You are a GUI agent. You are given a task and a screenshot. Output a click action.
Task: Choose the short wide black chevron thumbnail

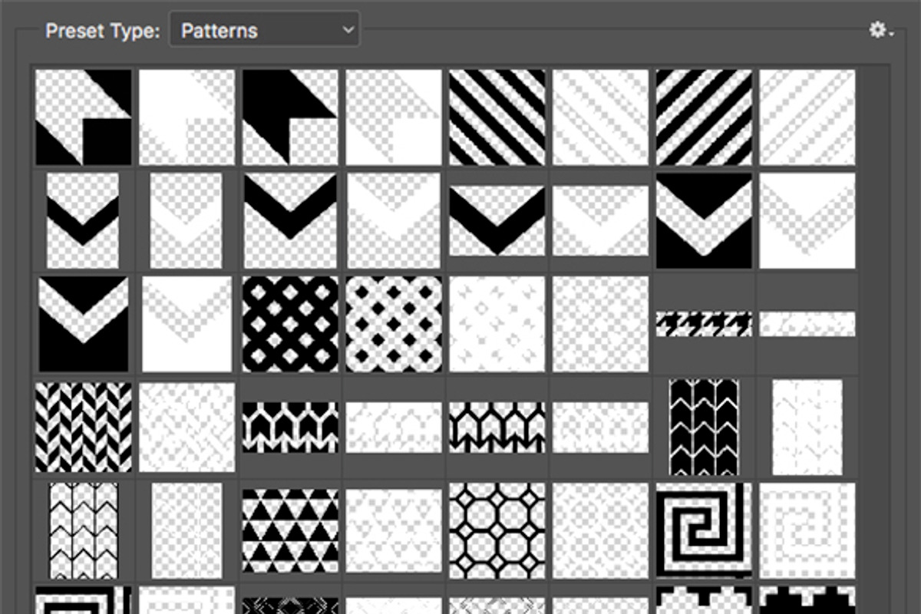(x=497, y=220)
